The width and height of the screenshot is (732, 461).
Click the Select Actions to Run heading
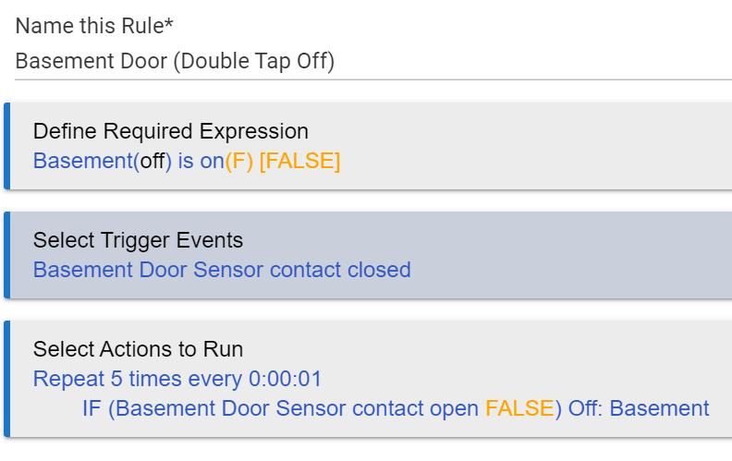(139, 349)
